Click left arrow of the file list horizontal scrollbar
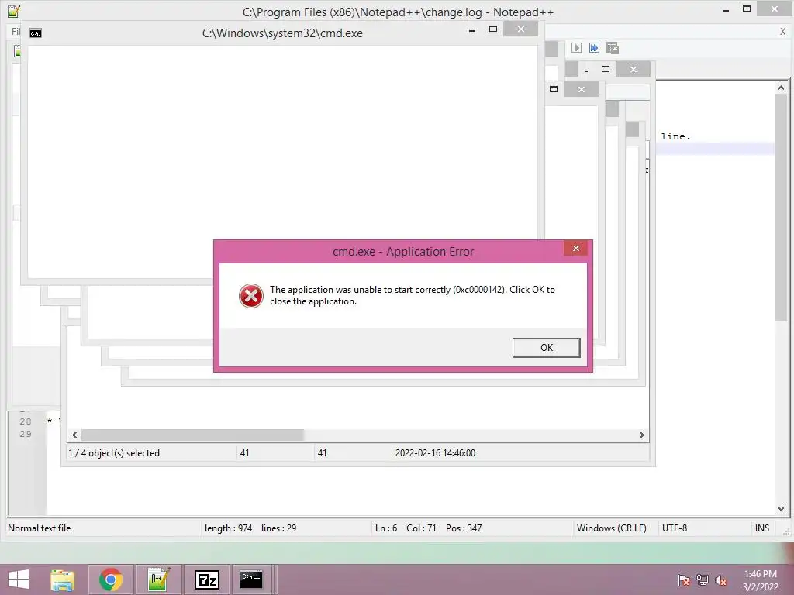The height and width of the screenshot is (595, 794). [75, 435]
